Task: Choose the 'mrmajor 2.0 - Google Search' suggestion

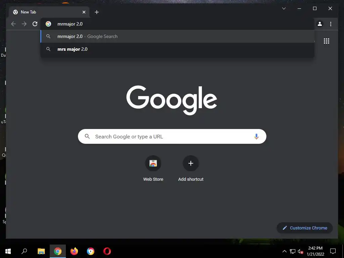Action: click(177, 36)
